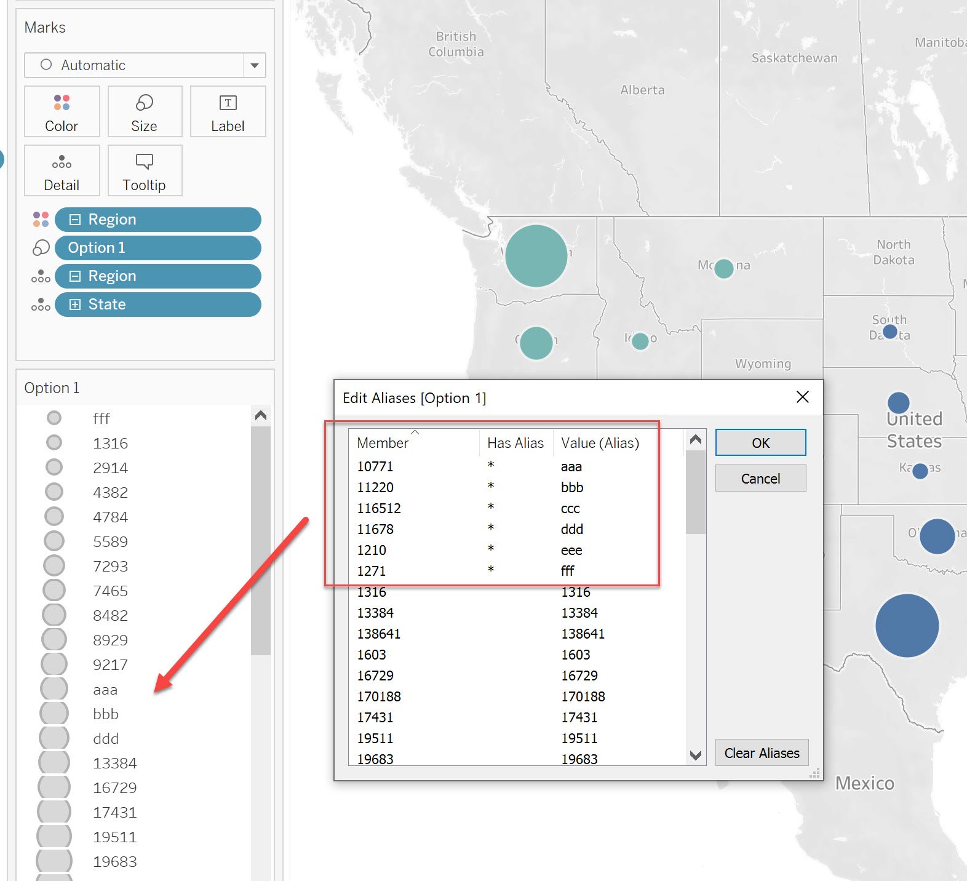Click the Has Alias column header
This screenshot has width=967, height=881.
515,443
